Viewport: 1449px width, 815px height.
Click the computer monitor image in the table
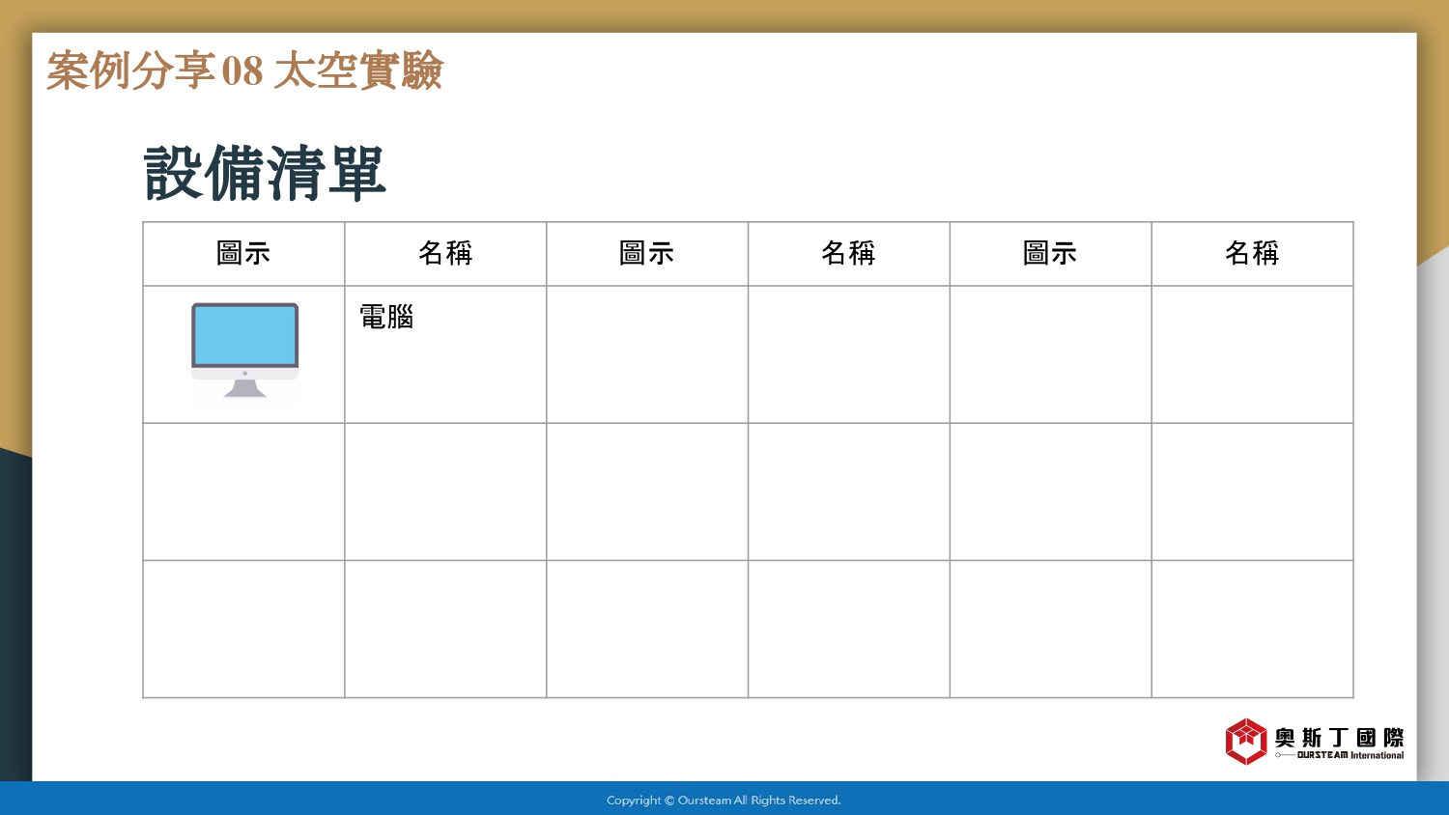click(245, 351)
